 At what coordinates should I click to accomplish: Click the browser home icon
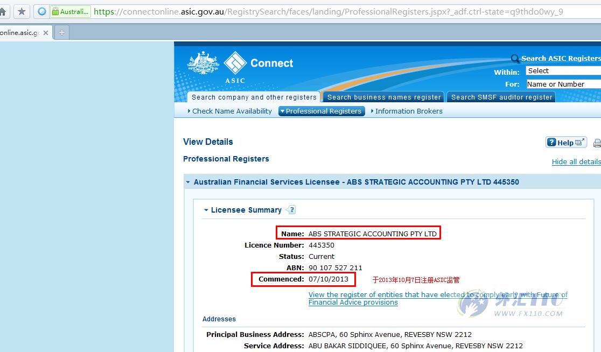point(2,11)
